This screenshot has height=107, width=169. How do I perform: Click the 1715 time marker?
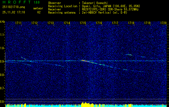pos(83,23)
